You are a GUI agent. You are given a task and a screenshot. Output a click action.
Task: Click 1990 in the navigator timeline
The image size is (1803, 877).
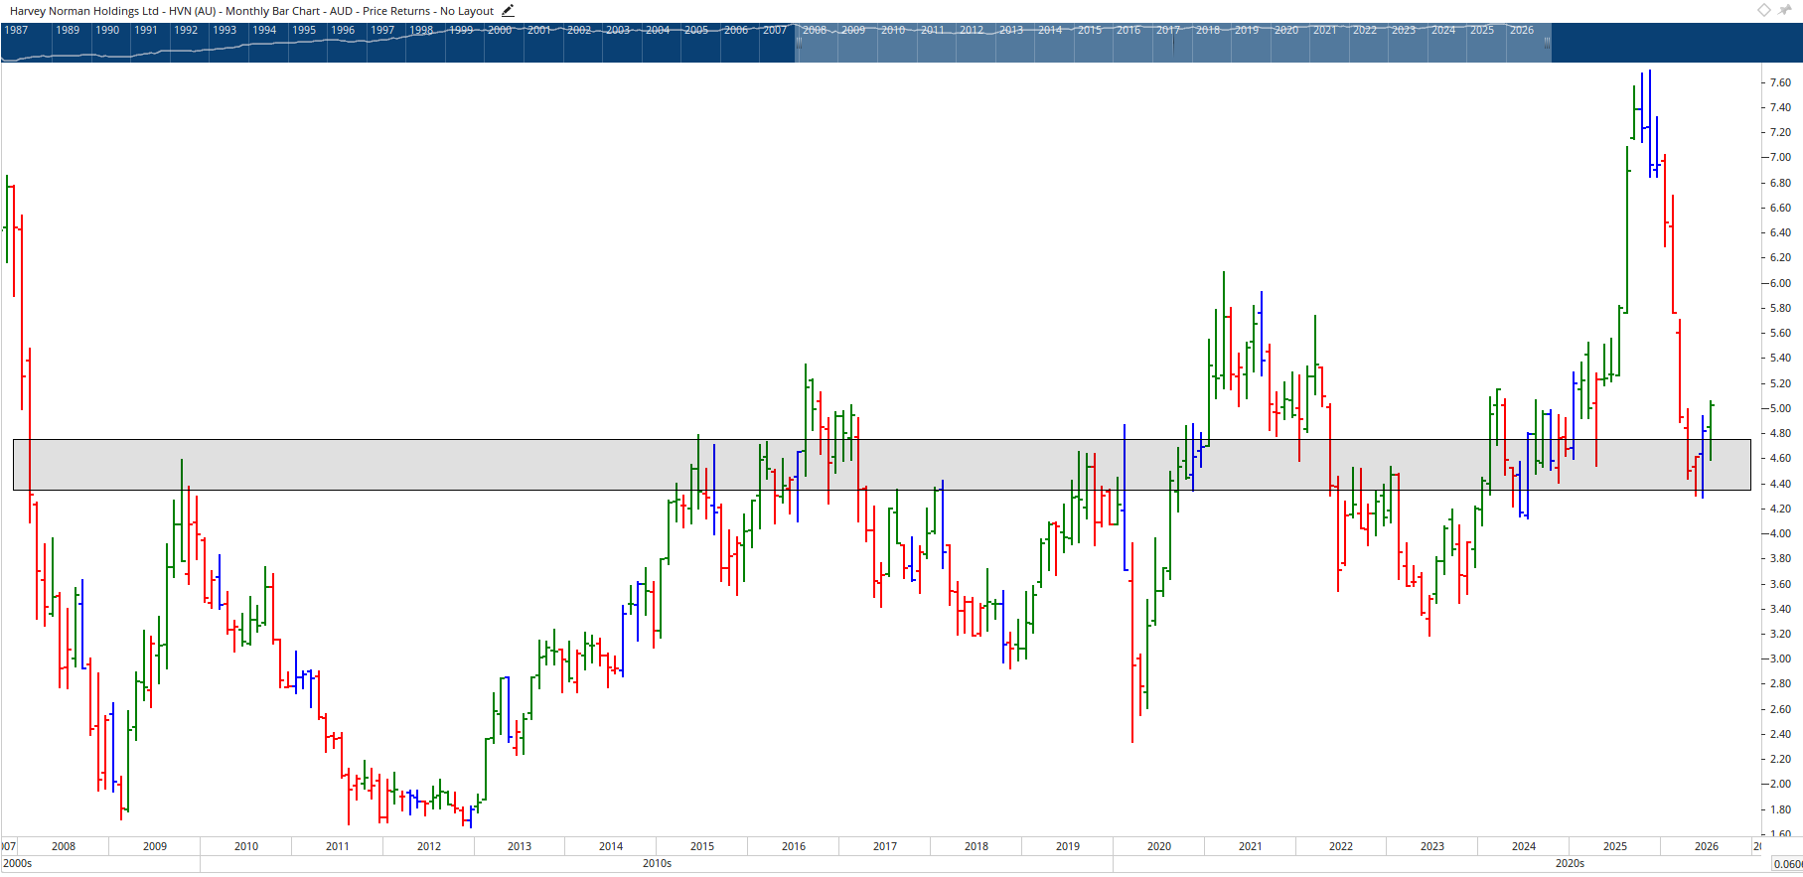point(107,30)
